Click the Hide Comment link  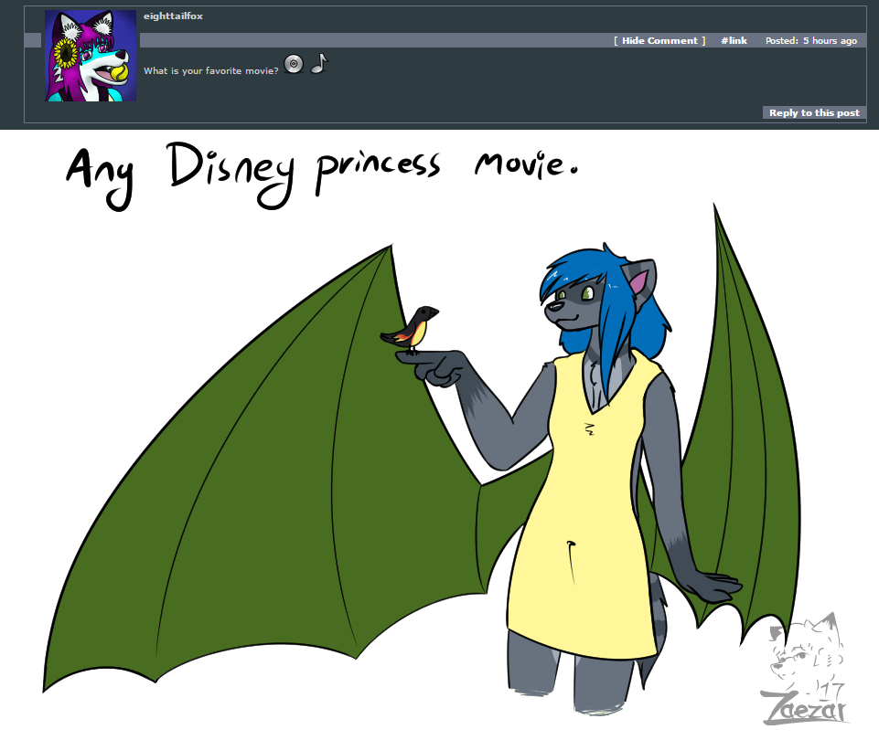click(x=659, y=41)
